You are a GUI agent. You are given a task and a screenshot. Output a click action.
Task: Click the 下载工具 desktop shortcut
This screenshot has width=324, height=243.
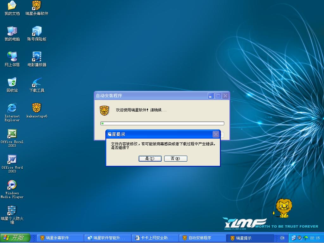[x=37, y=85]
